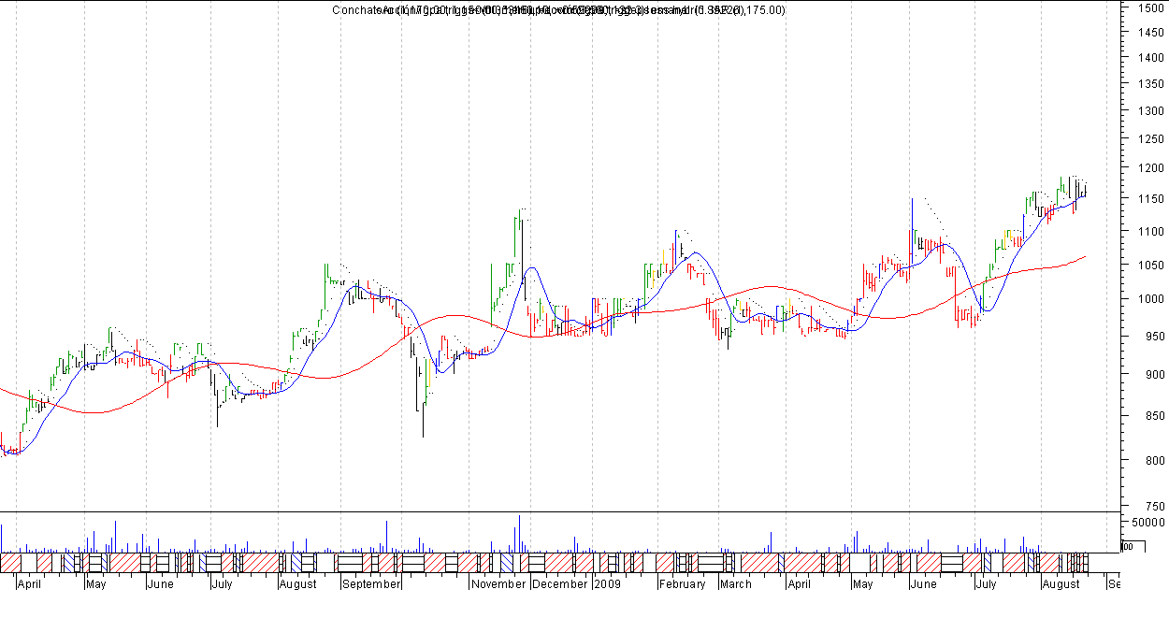This screenshot has height=618, width=1169.
Task: Click the 1200 price axis label
Action: click(1149, 168)
